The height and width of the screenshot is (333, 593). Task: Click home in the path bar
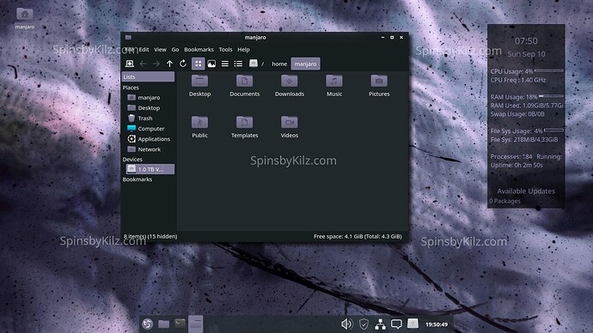click(x=279, y=64)
